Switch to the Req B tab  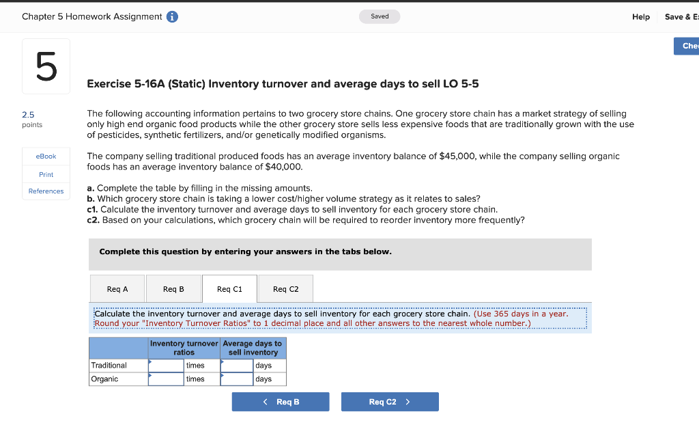click(173, 288)
